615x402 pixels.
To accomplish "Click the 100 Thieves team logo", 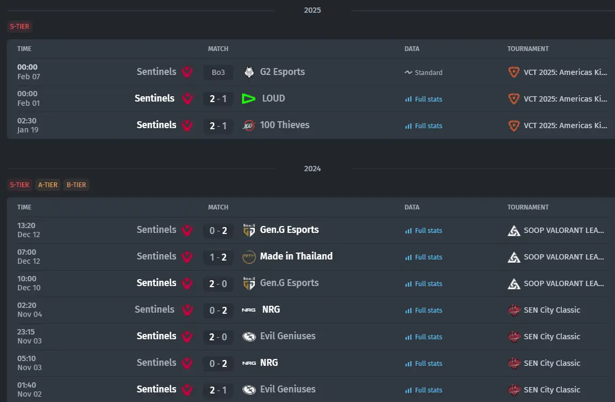I will tap(248, 125).
